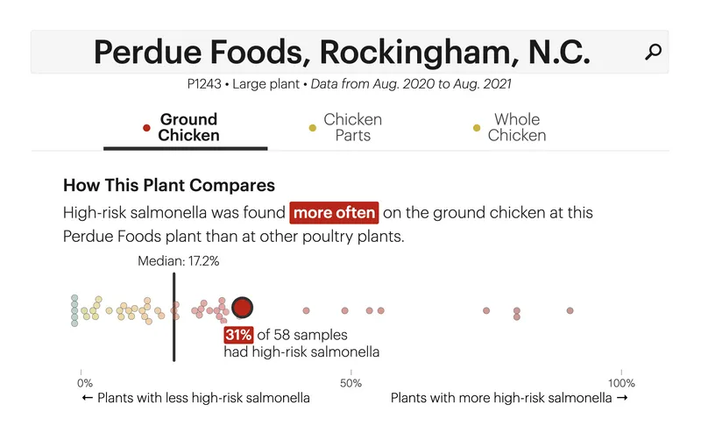Click the Perdue Foods plant search field
The image size is (701, 426).
coord(350,52)
